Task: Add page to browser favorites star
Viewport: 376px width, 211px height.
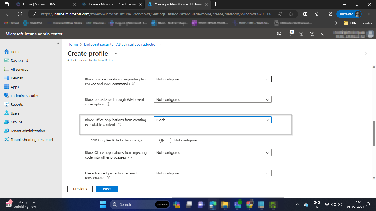Action: tap(291, 14)
